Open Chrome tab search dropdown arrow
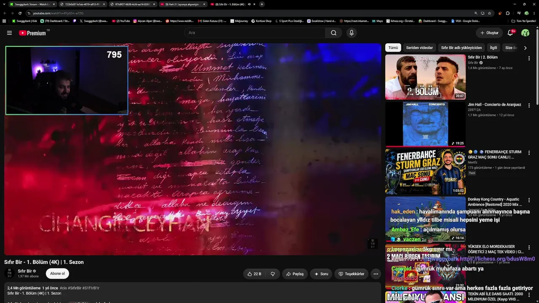Viewport: 539px width, 303px height. tap(4, 4)
